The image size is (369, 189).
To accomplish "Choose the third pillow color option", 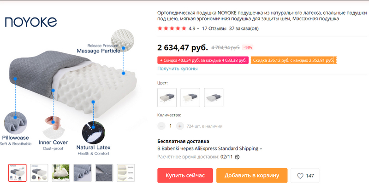I will 214,97.
